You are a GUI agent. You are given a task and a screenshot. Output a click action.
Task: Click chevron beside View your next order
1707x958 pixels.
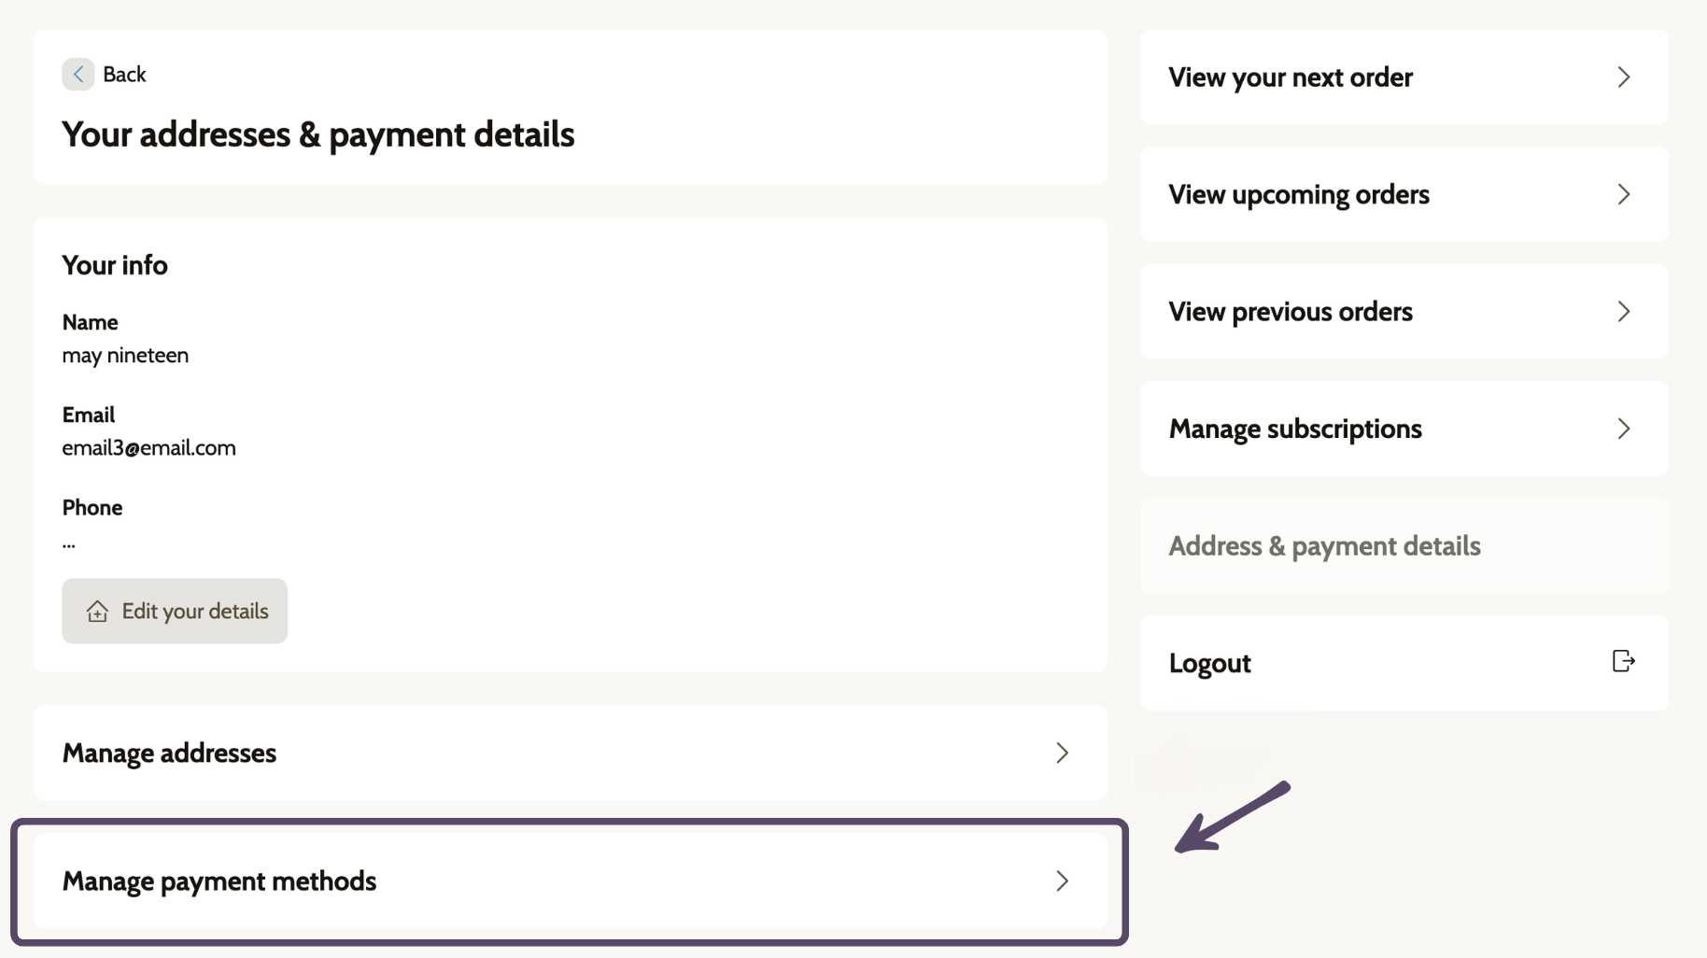[x=1624, y=77]
